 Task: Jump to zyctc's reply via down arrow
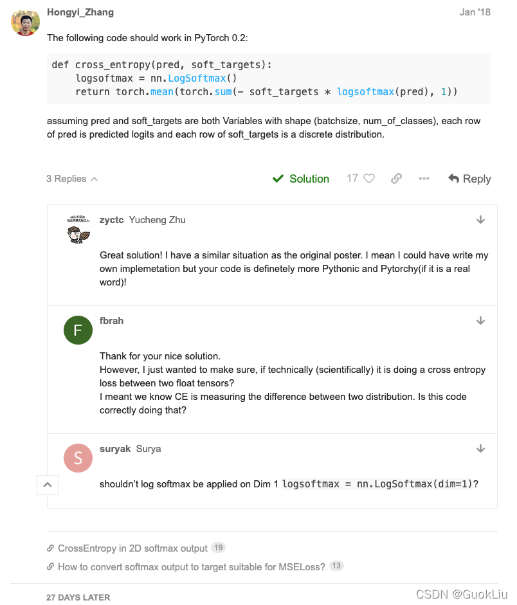(480, 220)
